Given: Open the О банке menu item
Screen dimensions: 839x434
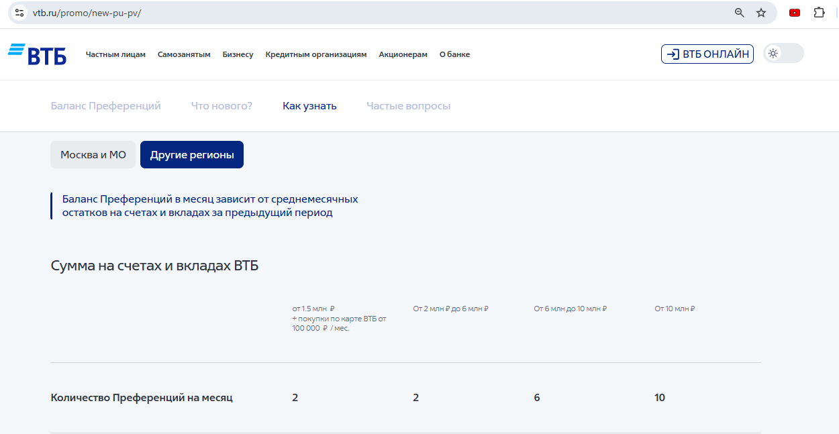Looking at the screenshot, I should click(x=454, y=55).
